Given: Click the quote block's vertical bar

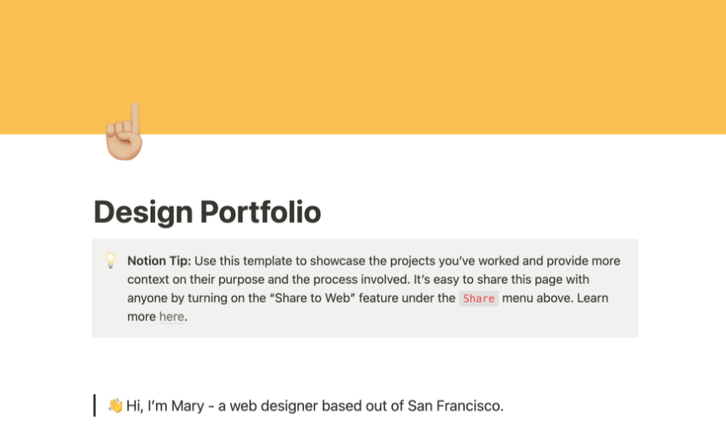Looking at the screenshot, I should tap(94, 406).
